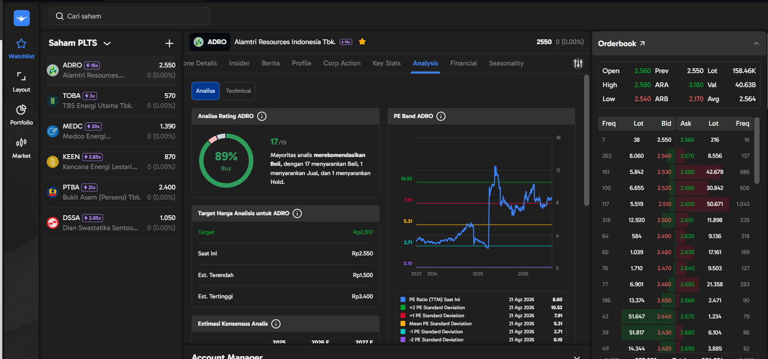Select TBS Energi Utama Tbk. row
Screen dimensions: 768x359
(111, 101)
